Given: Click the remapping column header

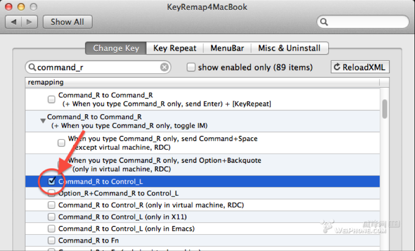Looking at the screenshot, I should coord(203,82).
